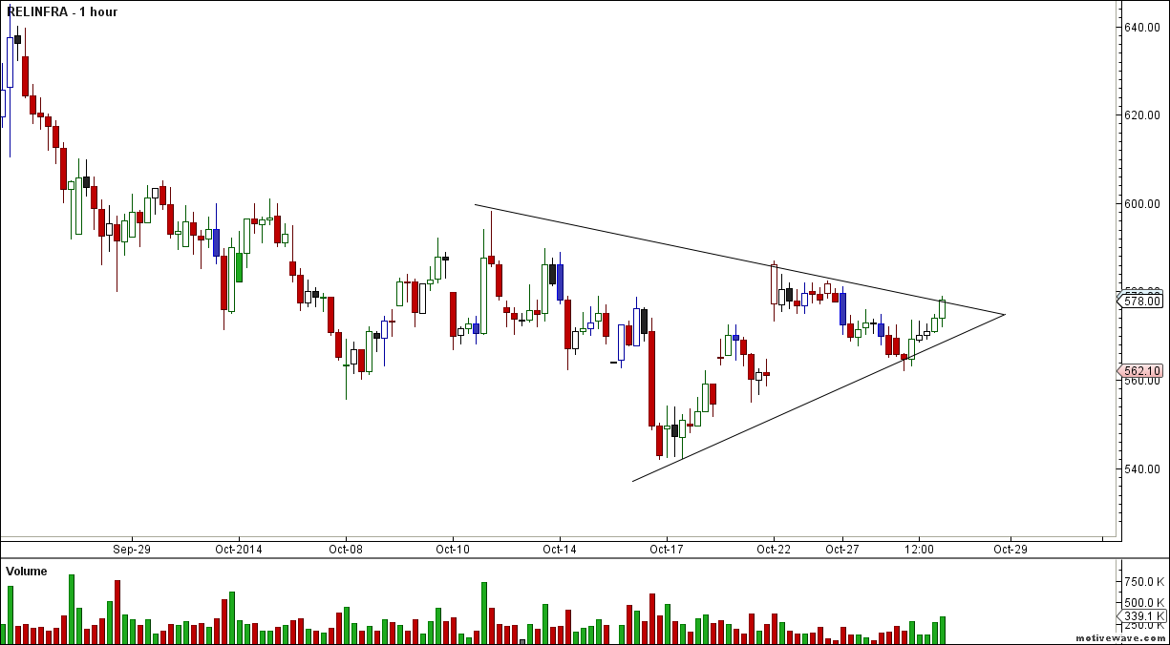This screenshot has width=1170, height=645.
Task: Select the Oct-29 label on the time axis
Action: [x=1010, y=550]
